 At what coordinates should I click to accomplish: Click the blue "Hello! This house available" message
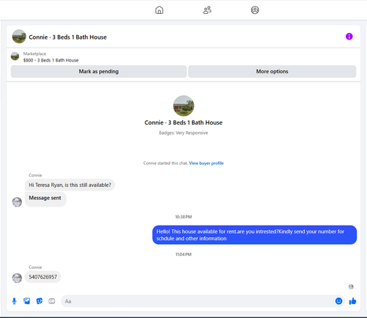pos(255,235)
